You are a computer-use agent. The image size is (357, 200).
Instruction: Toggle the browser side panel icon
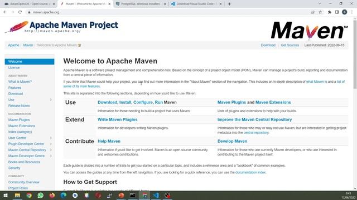[x=337, y=12]
